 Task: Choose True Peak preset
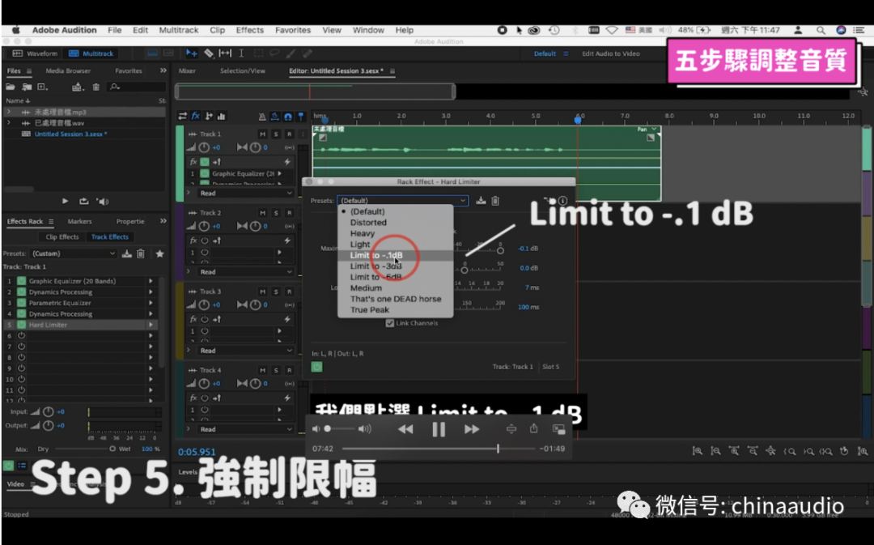point(395,310)
